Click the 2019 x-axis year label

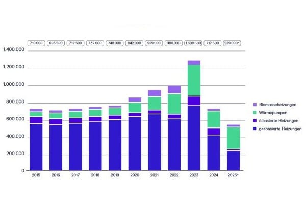tap(115, 175)
